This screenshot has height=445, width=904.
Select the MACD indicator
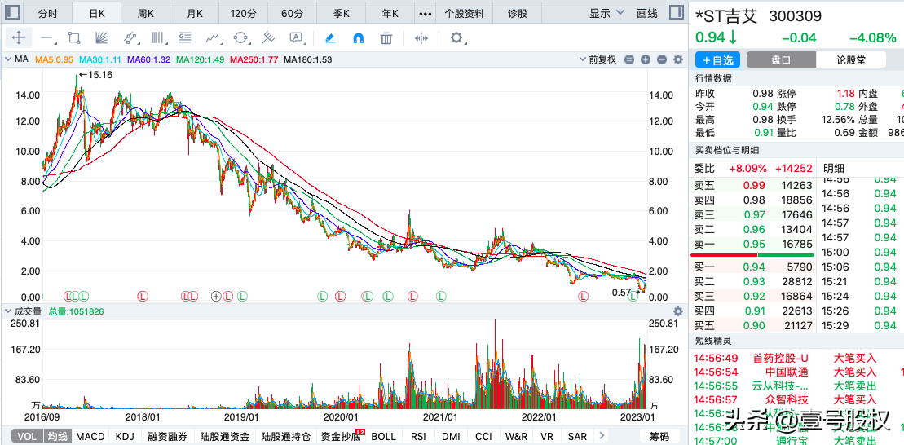(90, 436)
